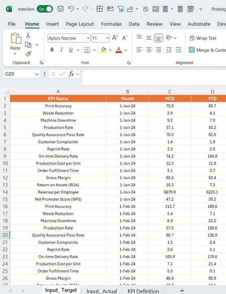226x294 pixels.
Task: Open the Underline style dropdown arrow
Action: tap(78, 50)
